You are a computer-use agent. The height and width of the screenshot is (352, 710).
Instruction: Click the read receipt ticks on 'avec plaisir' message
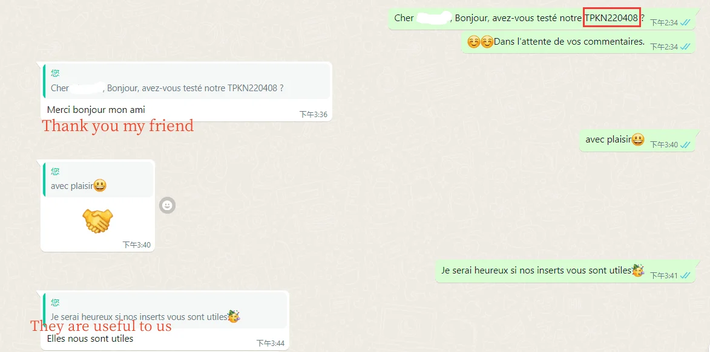pyautogui.click(x=685, y=144)
